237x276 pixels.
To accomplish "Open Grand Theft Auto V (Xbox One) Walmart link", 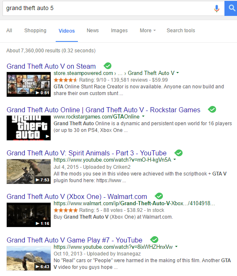I will 77,196.
